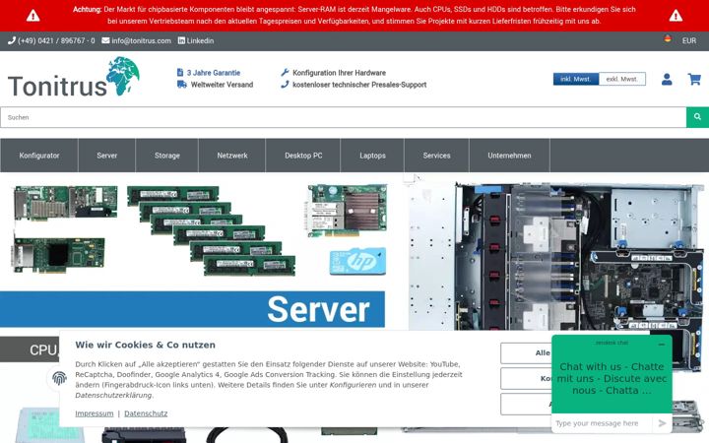Click the Konfigurieren cookie button
709x443 pixels.
[526, 378]
